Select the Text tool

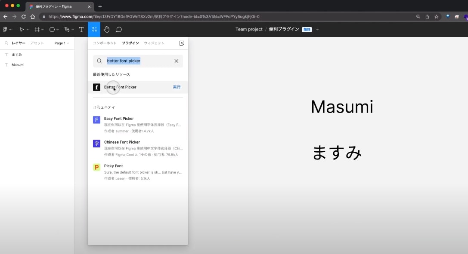click(81, 30)
